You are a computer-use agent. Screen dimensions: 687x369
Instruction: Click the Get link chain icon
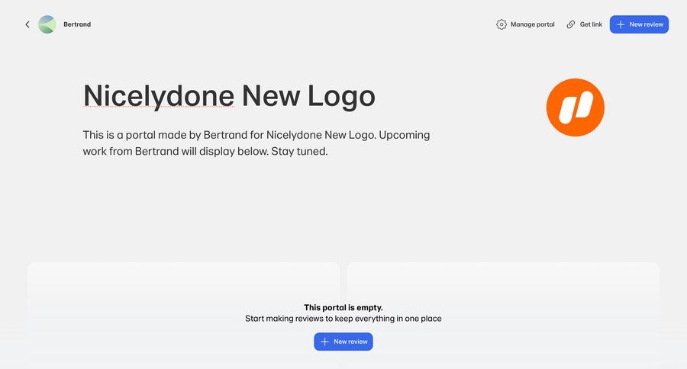571,24
